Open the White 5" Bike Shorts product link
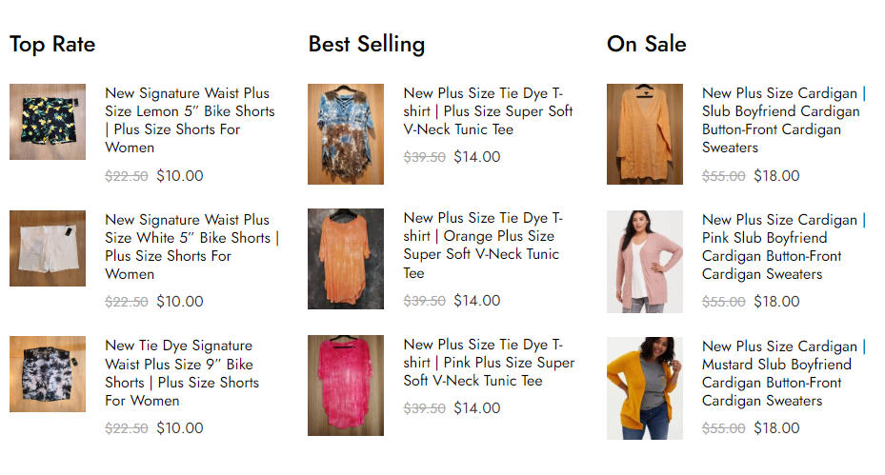This screenshot has height=475, width=885. coord(191,247)
